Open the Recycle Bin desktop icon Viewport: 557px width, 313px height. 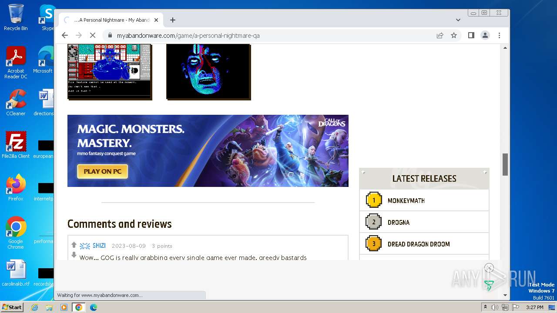[x=16, y=17]
